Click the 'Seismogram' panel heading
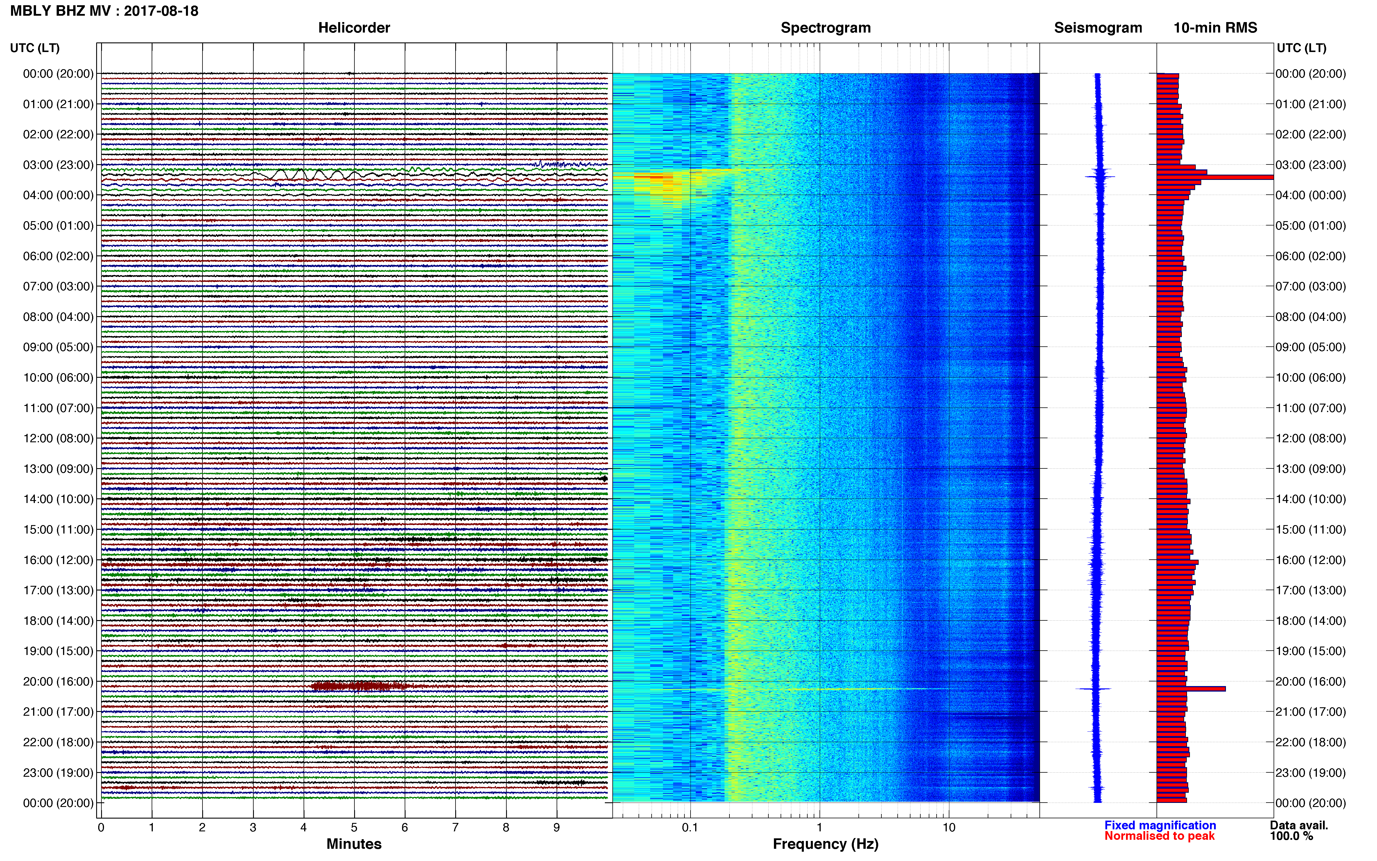 point(1098,28)
